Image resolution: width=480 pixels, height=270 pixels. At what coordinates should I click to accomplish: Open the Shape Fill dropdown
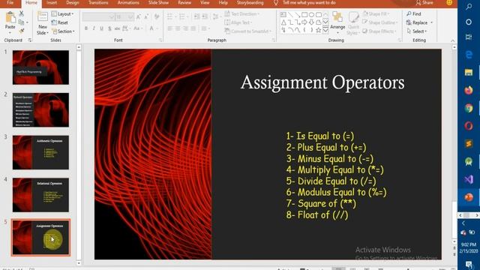(x=376, y=13)
